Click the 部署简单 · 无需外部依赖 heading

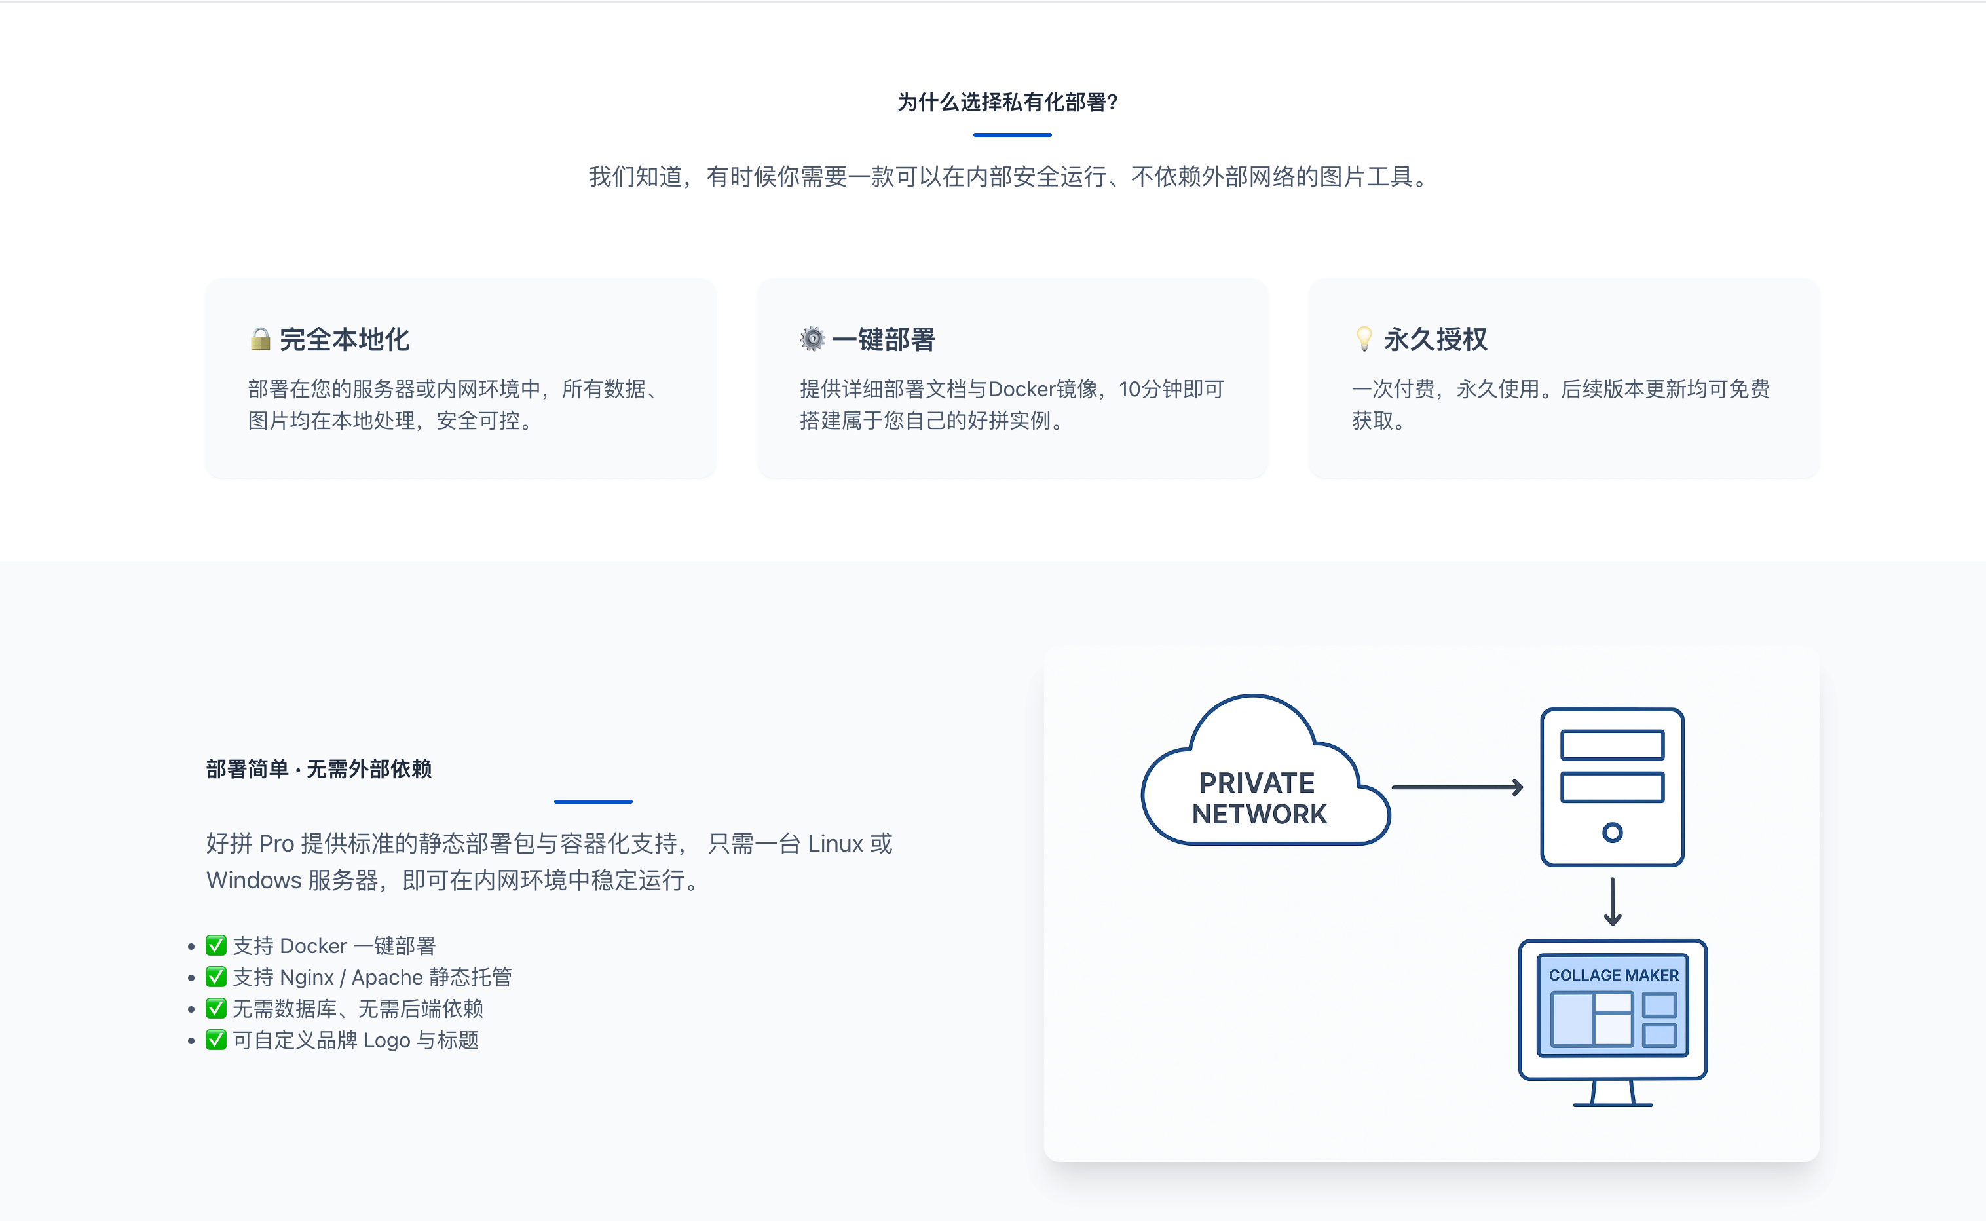(318, 769)
